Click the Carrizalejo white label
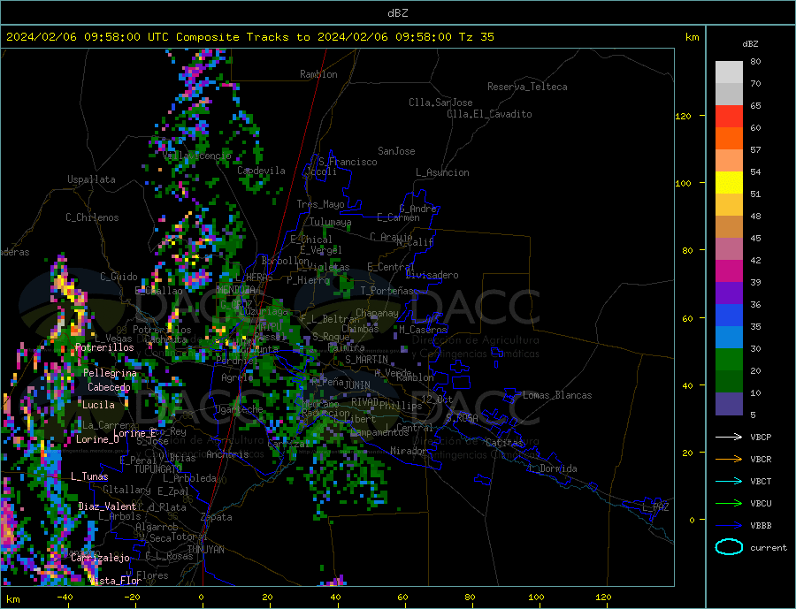 coord(100,559)
